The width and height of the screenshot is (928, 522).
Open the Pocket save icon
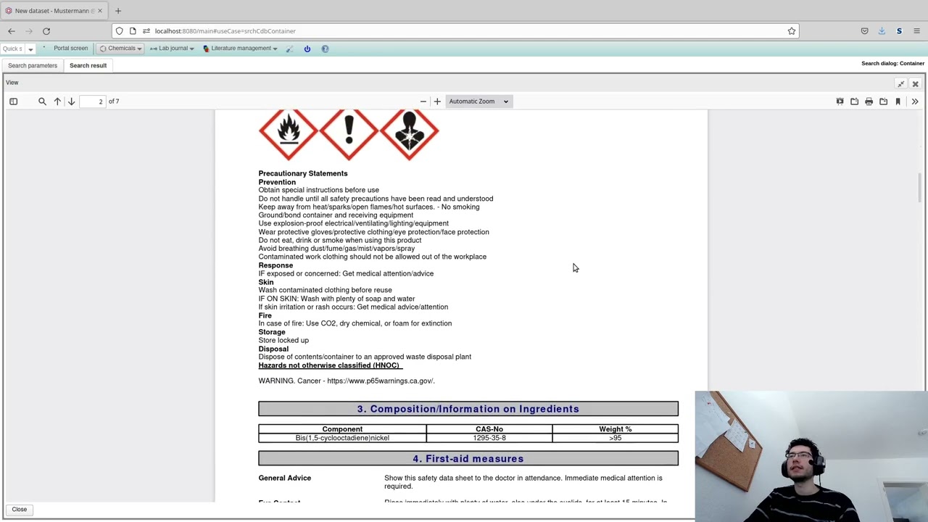point(864,31)
